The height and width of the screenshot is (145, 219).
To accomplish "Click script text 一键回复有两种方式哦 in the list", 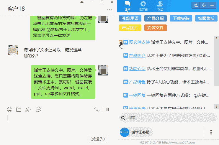I will pos(178,95).
